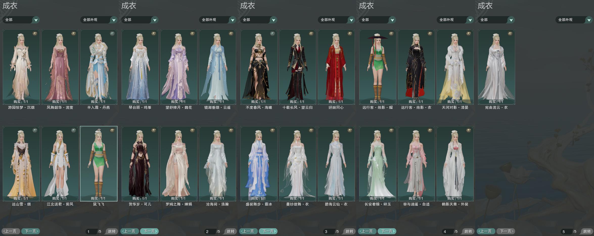Select the 远行客·烛影·衣 black outfit thumbnail
Screen dimensions: 594x236
(x=416, y=67)
